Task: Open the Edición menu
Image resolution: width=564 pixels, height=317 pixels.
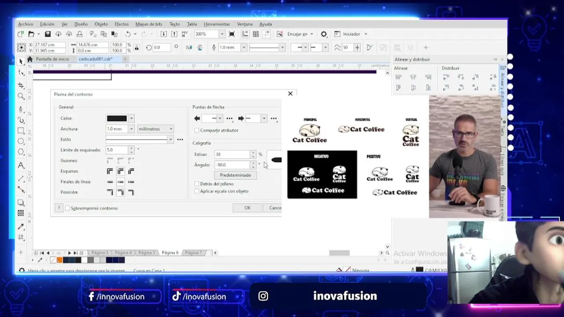Action: 47,24
